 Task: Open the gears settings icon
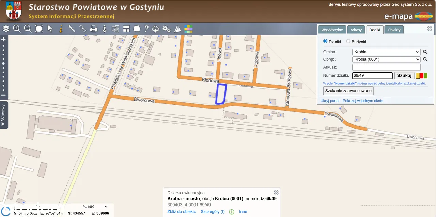167,29
